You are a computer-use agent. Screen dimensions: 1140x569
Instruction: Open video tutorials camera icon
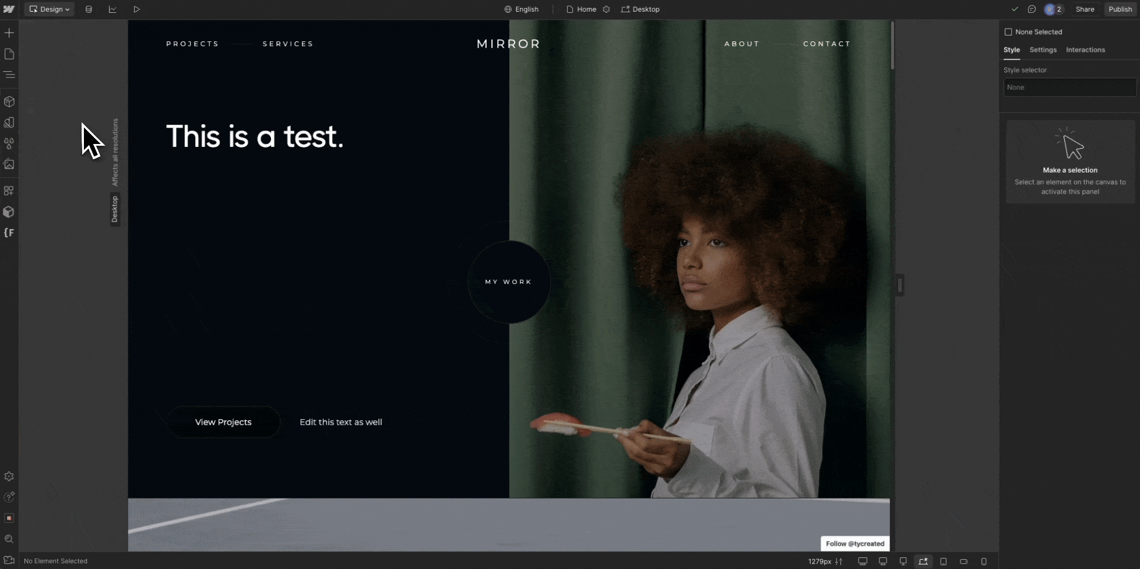click(x=9, y=560)
